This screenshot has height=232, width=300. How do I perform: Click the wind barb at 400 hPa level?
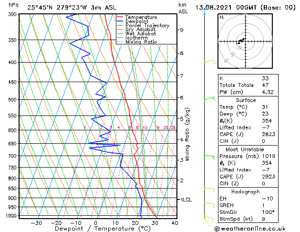209,62
